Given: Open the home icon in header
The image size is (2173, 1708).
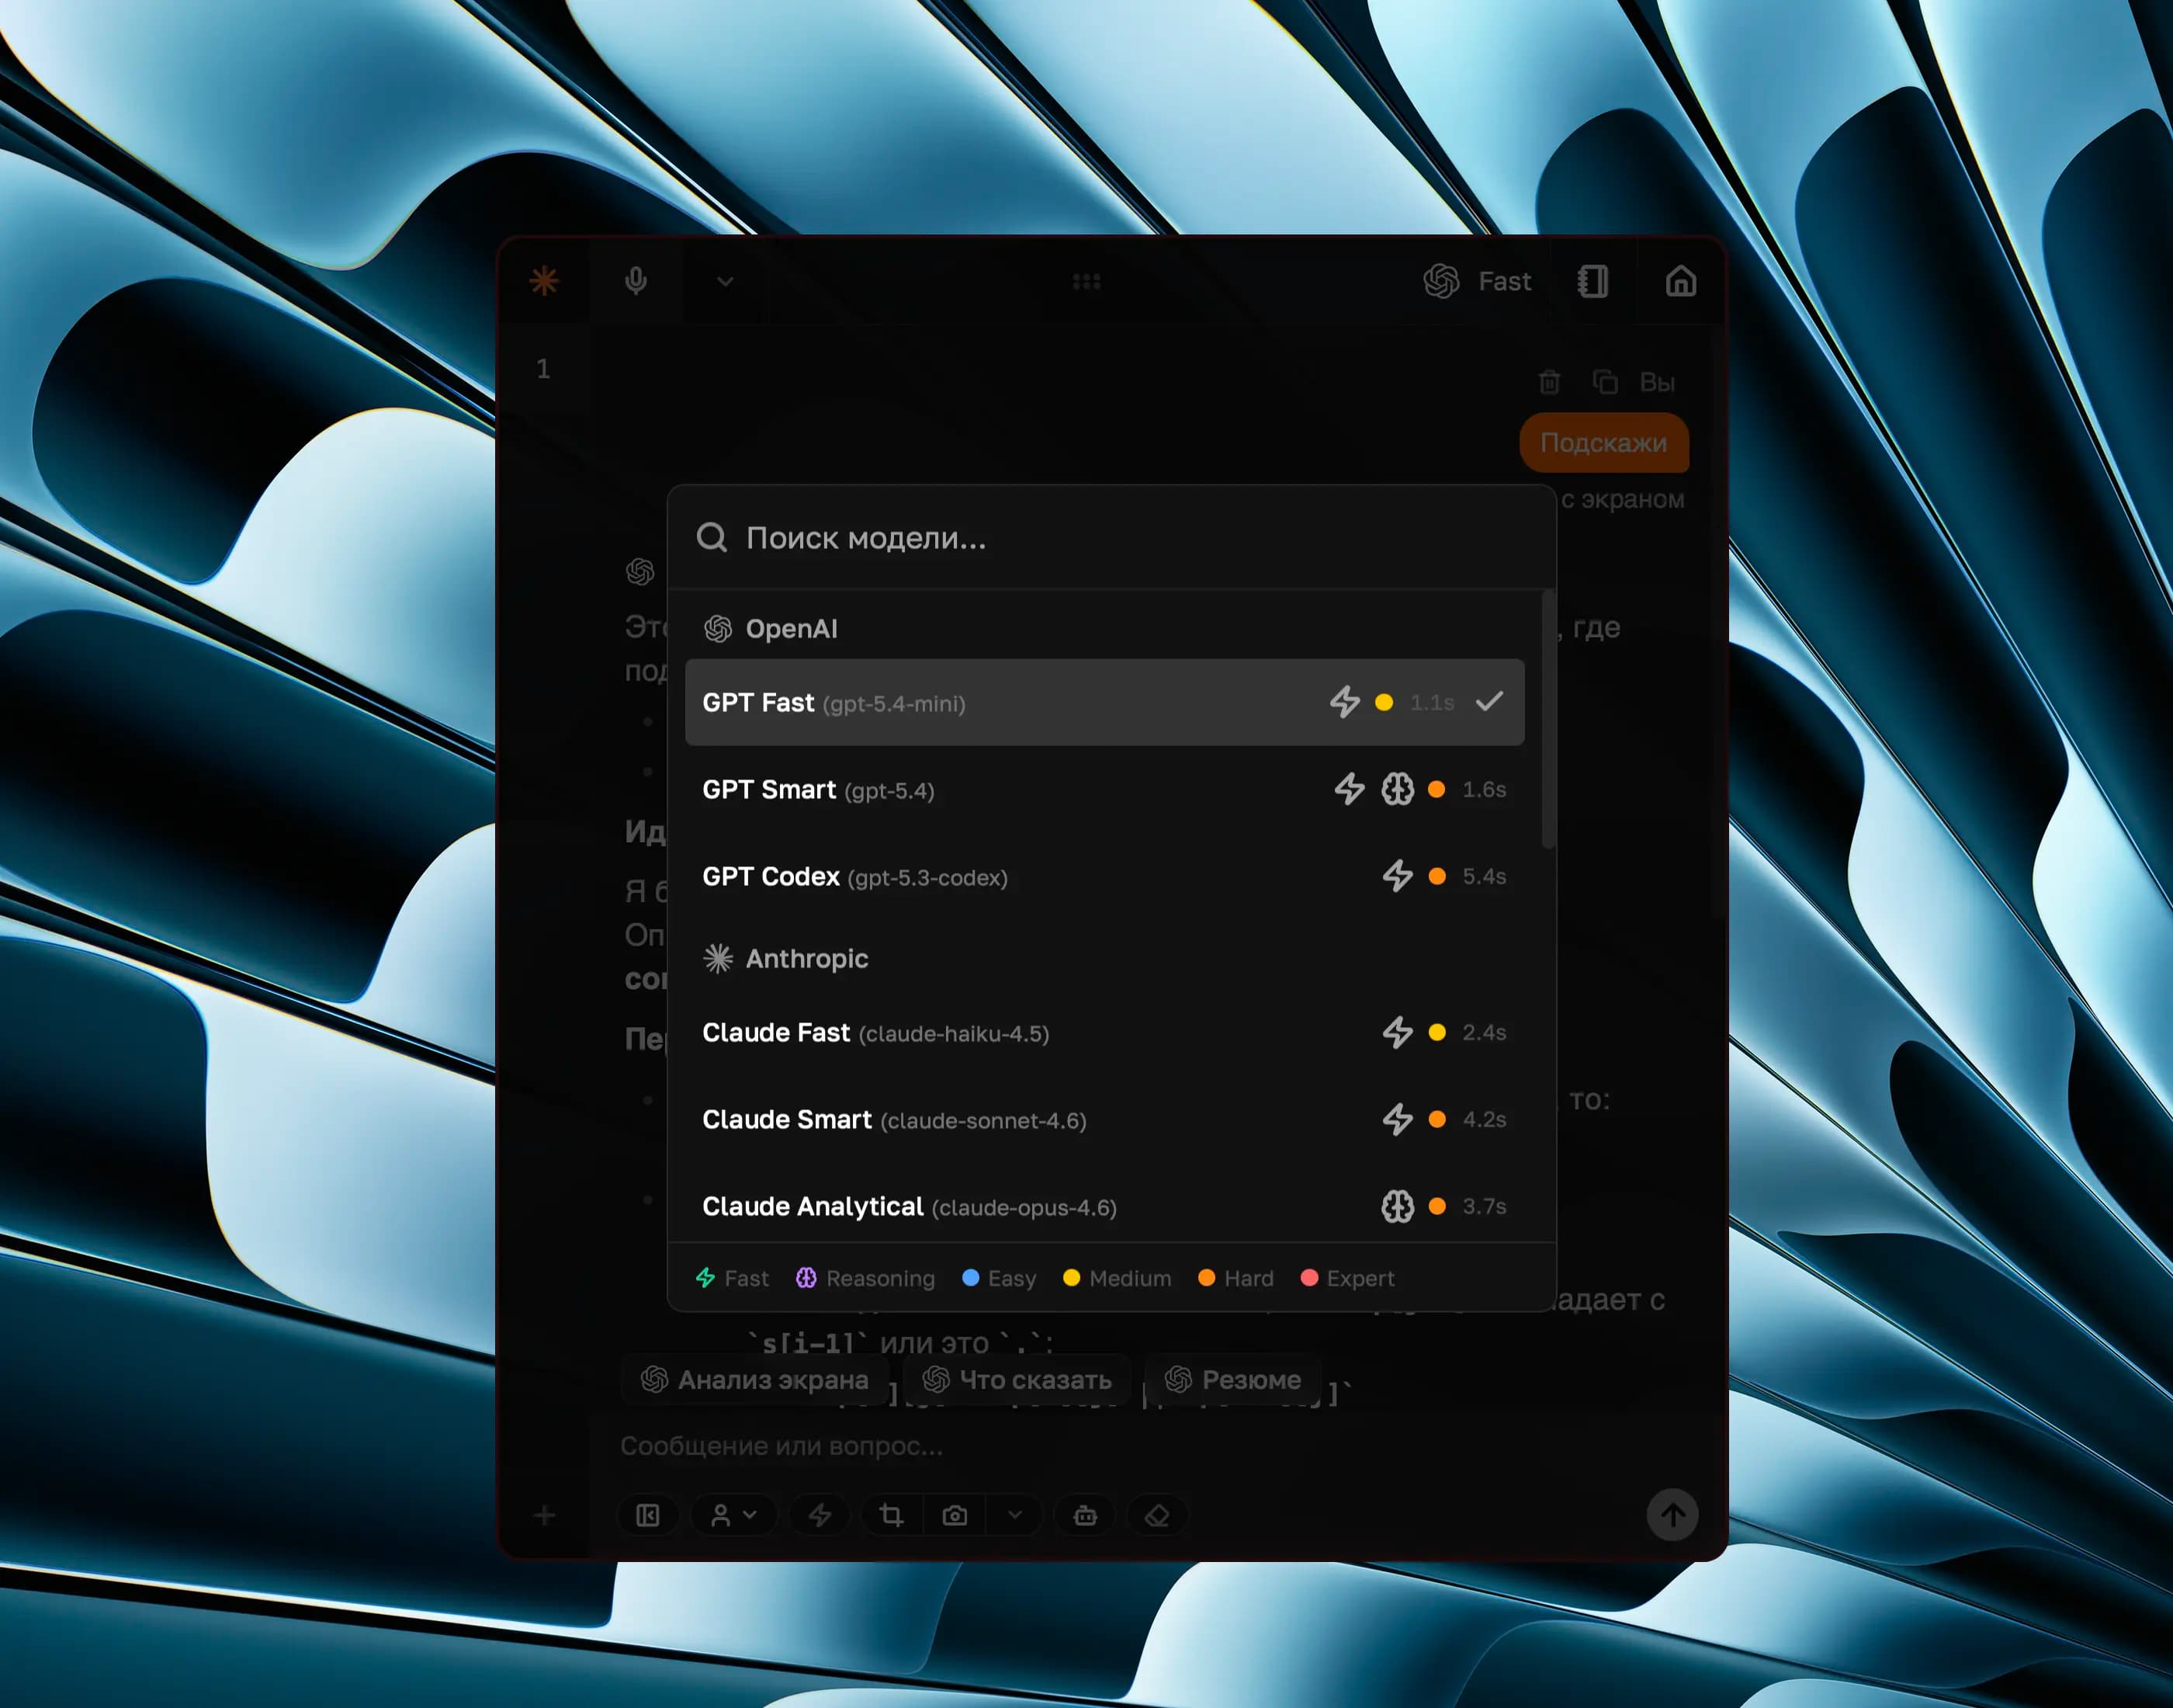Looking at the screenshot, I should [x=1680, y=281].
